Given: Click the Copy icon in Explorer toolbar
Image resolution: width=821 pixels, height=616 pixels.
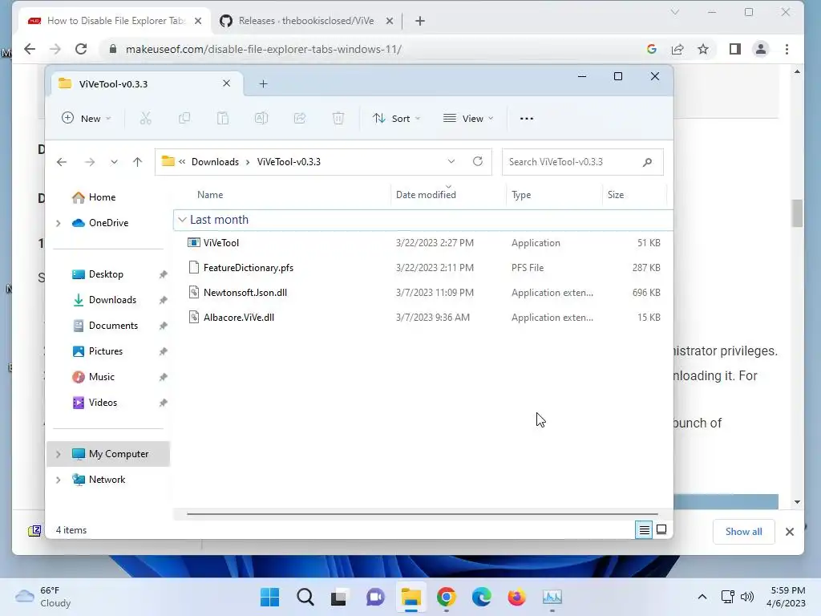Looking at the screenshot, I should point(184,119).
